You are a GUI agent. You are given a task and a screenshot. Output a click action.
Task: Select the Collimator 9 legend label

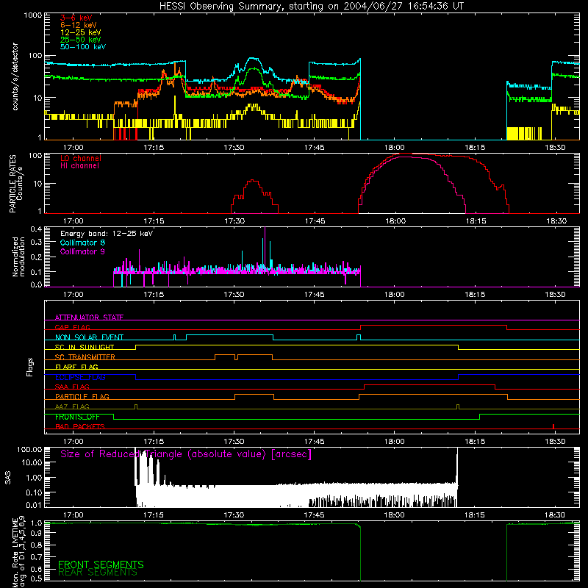82,251
